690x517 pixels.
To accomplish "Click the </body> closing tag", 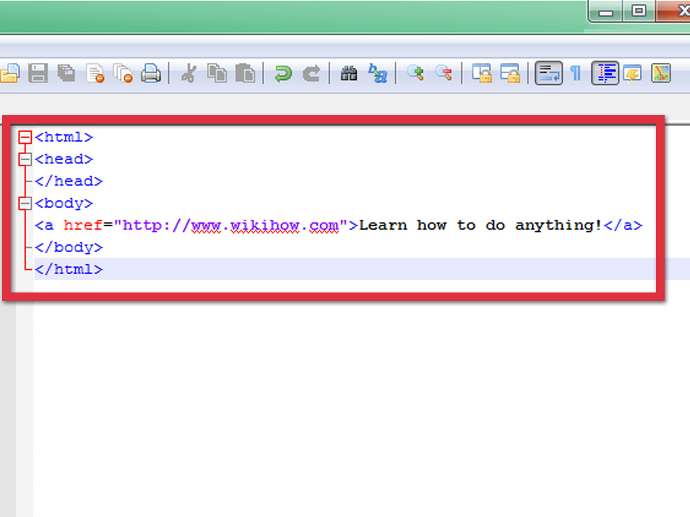I will (x=69, y=247).
